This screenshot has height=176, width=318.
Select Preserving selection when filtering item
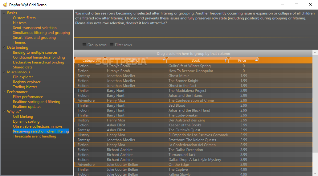(x=41, y=131)
